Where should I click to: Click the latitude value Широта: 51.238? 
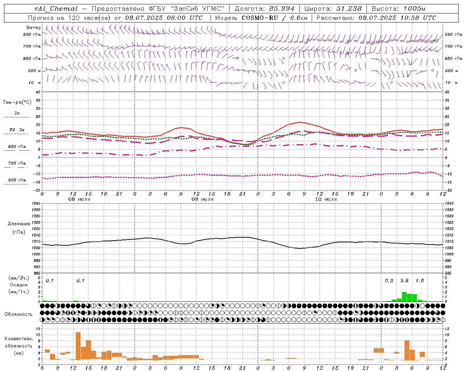pyautogui.click(x=333, y=9)
